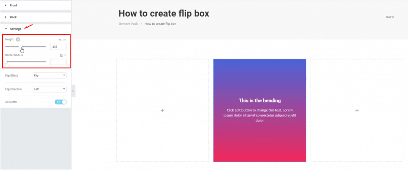The height and width of the screenshot is (171, 408).
Task: Select percent unit for Border Radius
Action: click(65, 55)
